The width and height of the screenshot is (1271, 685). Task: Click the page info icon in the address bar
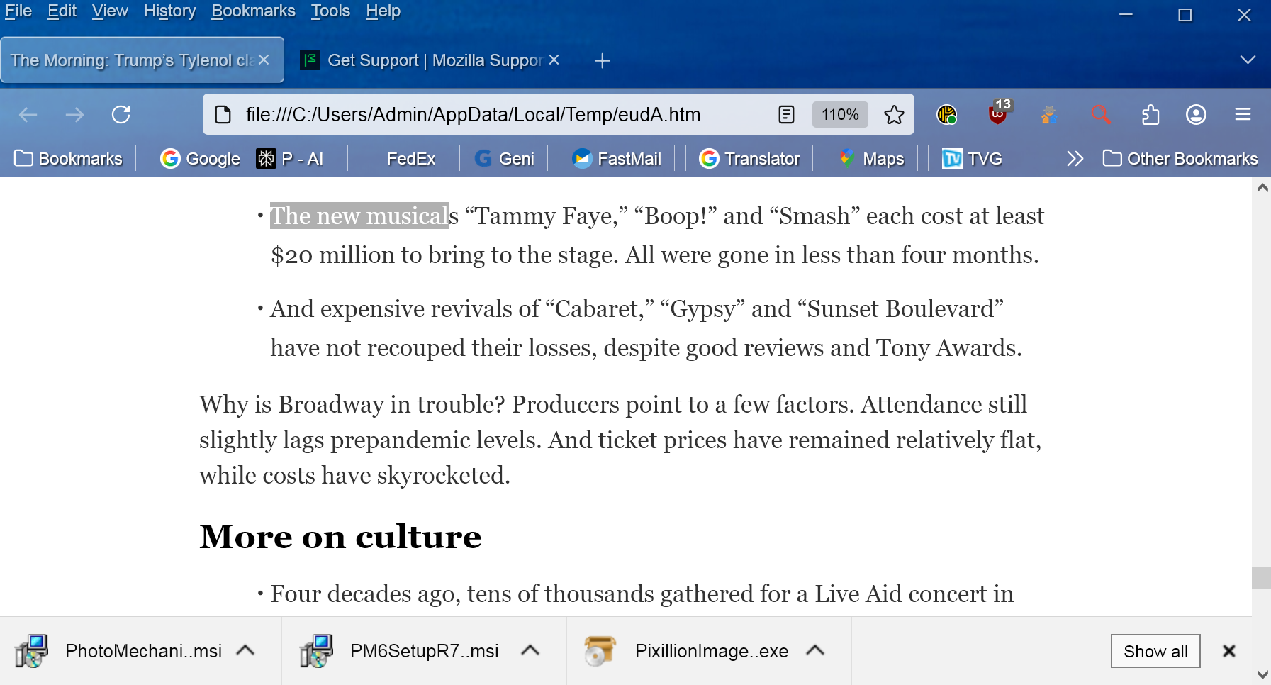(223, 114)
